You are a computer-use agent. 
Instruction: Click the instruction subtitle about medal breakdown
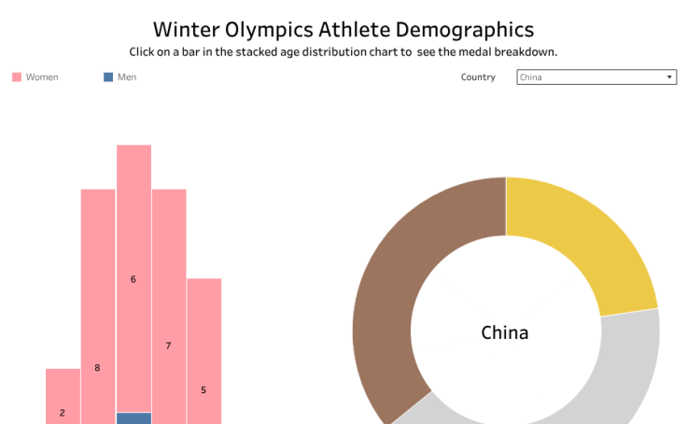343,52
